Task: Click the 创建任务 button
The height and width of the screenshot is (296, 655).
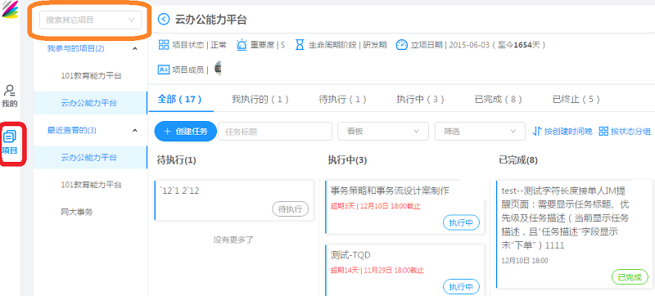Action: (186, 132)
